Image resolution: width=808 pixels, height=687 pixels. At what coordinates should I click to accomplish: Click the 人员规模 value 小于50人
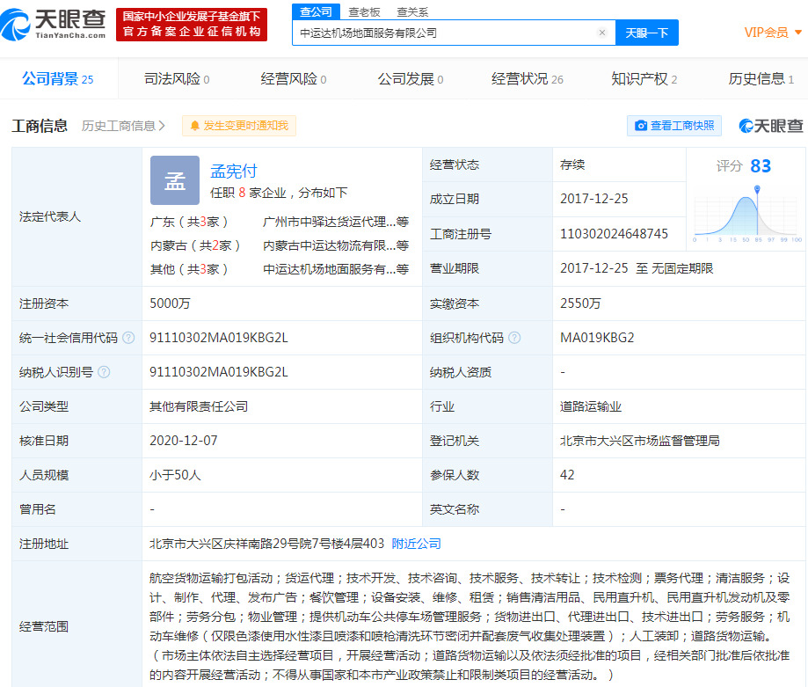click(175, 475)
